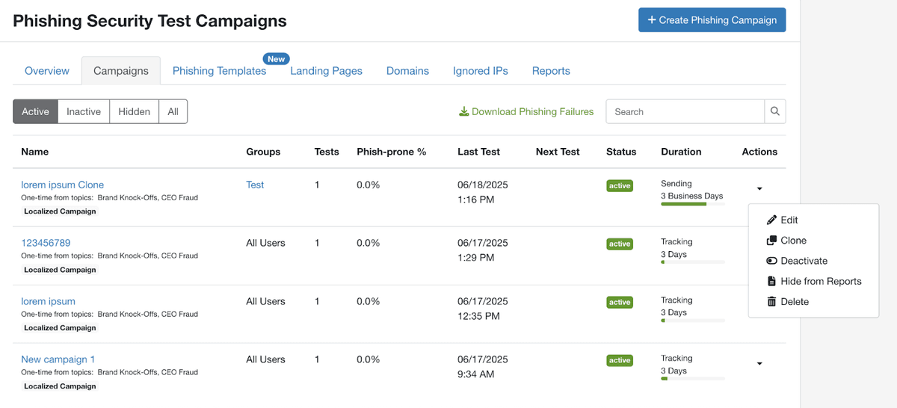Click active status badge for 123456789
The width and height of the screenshot is (897, 408).
click(x=620, y=244)
